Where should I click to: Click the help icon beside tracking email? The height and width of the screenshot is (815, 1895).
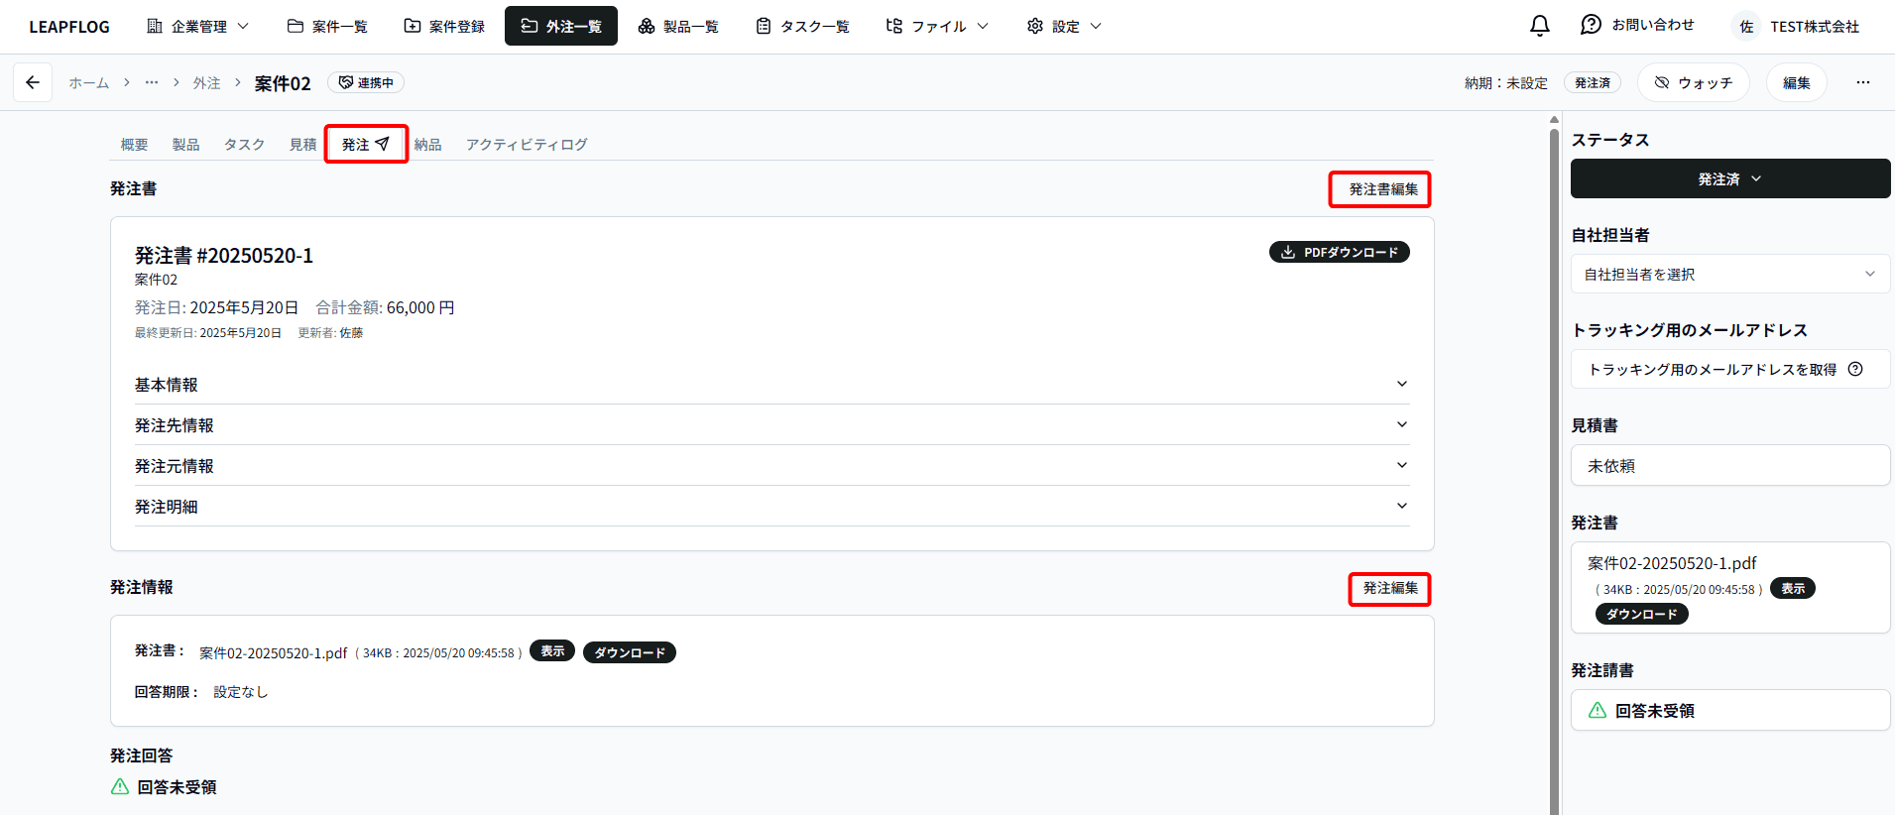point(1855,369)
